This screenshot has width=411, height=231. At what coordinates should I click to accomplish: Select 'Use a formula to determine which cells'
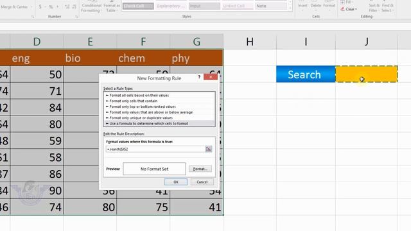(159, 123)
